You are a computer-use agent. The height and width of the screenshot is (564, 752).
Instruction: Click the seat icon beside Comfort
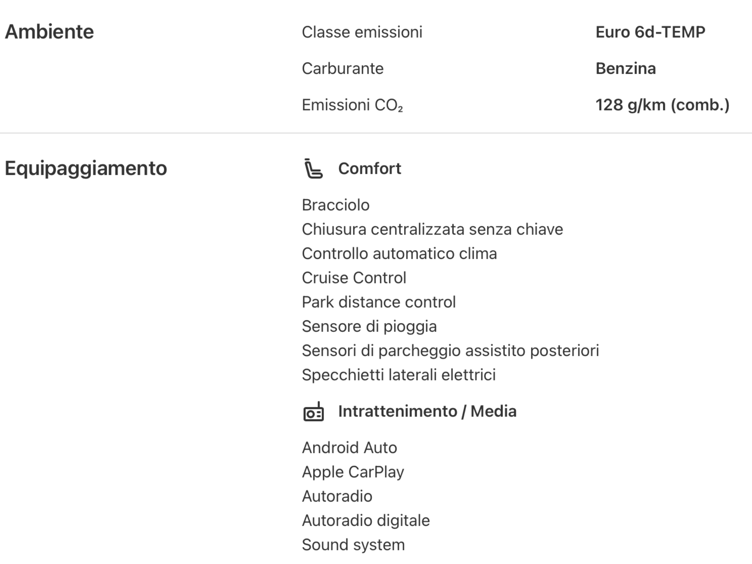pyautogui.click(x=313, y=169)
